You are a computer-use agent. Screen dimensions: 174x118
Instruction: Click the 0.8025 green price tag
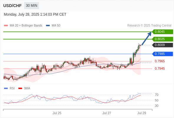(x=162, y=39)
